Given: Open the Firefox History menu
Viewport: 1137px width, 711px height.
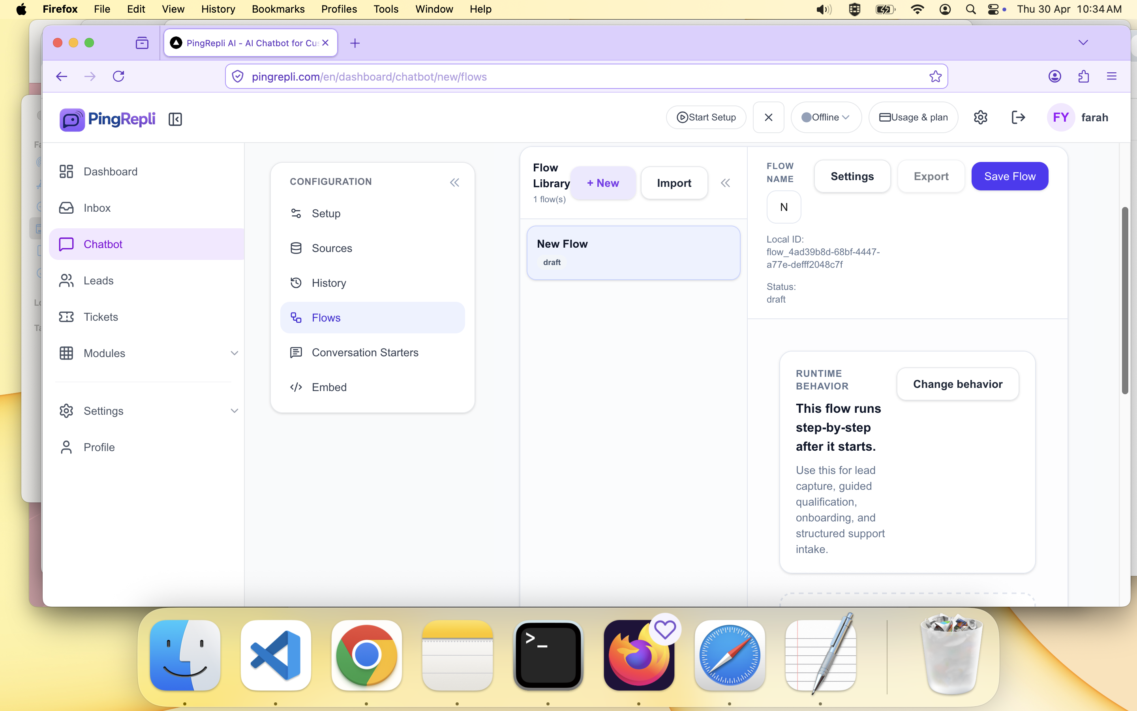Looking at the screenshot, I should (218, 9).
